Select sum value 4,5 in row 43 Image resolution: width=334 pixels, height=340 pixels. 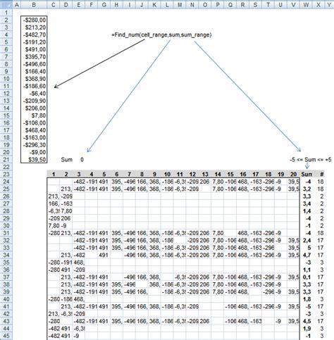click(x=306, y=321)
